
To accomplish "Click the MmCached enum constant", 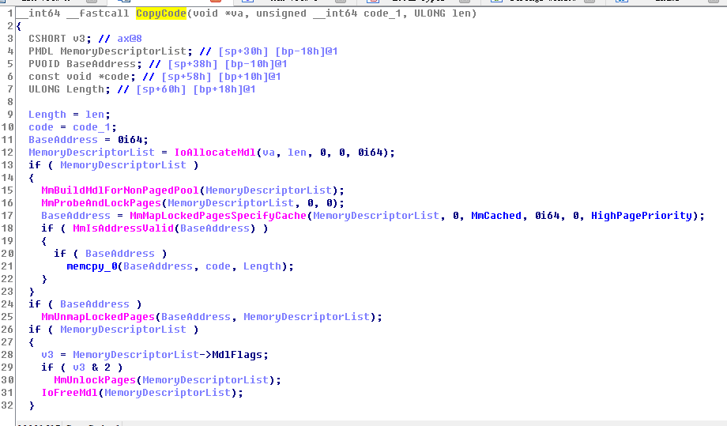I will (x=496, y=216).
